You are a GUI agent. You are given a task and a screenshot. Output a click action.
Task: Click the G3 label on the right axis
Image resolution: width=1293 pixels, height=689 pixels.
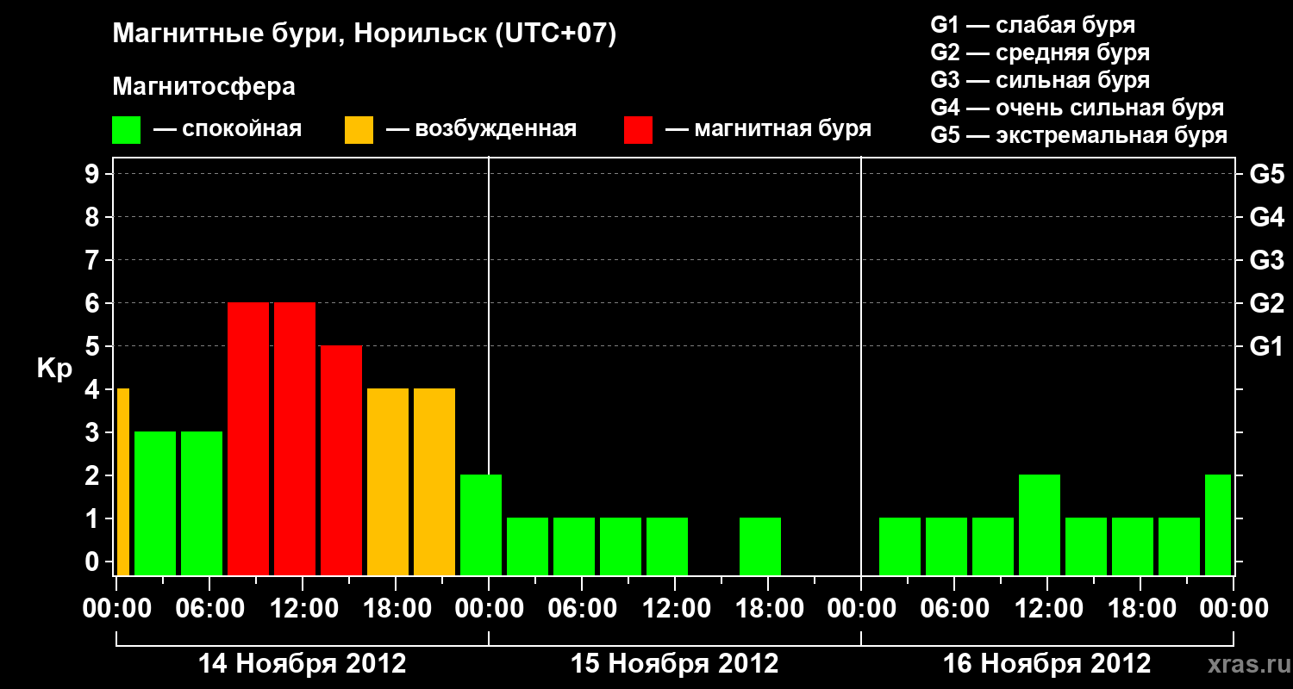pyautogui.click(x=1266, y=260)
